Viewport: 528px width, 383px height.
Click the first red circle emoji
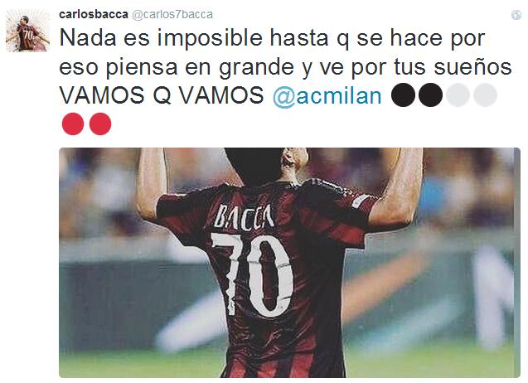pos(73,124)
